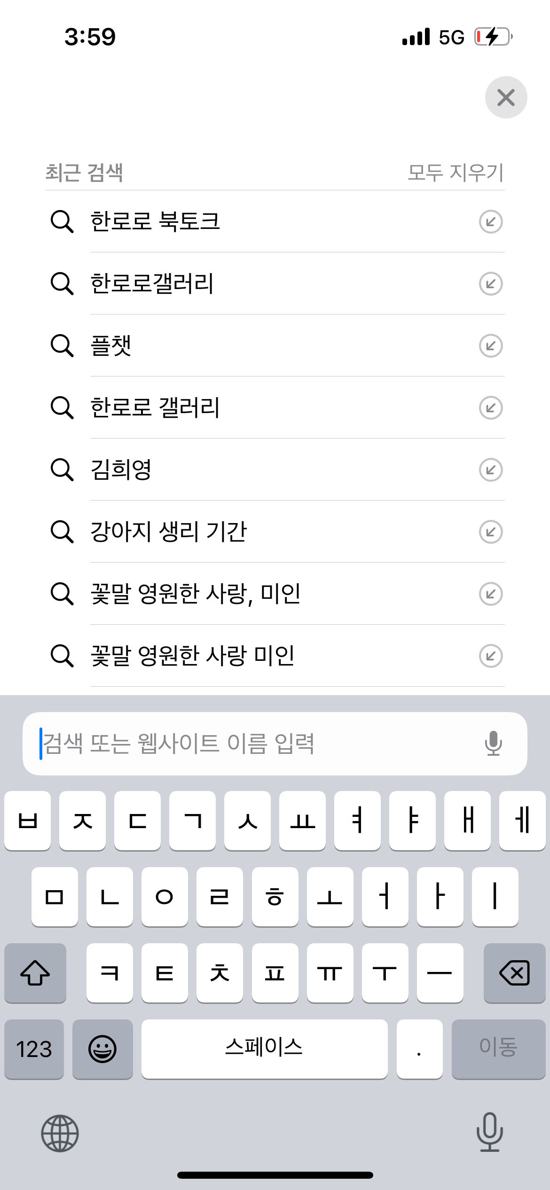Tap microphone icon inside the search field
The width and height of the screenshot is (550, 1190).
[x=493, y=744]
